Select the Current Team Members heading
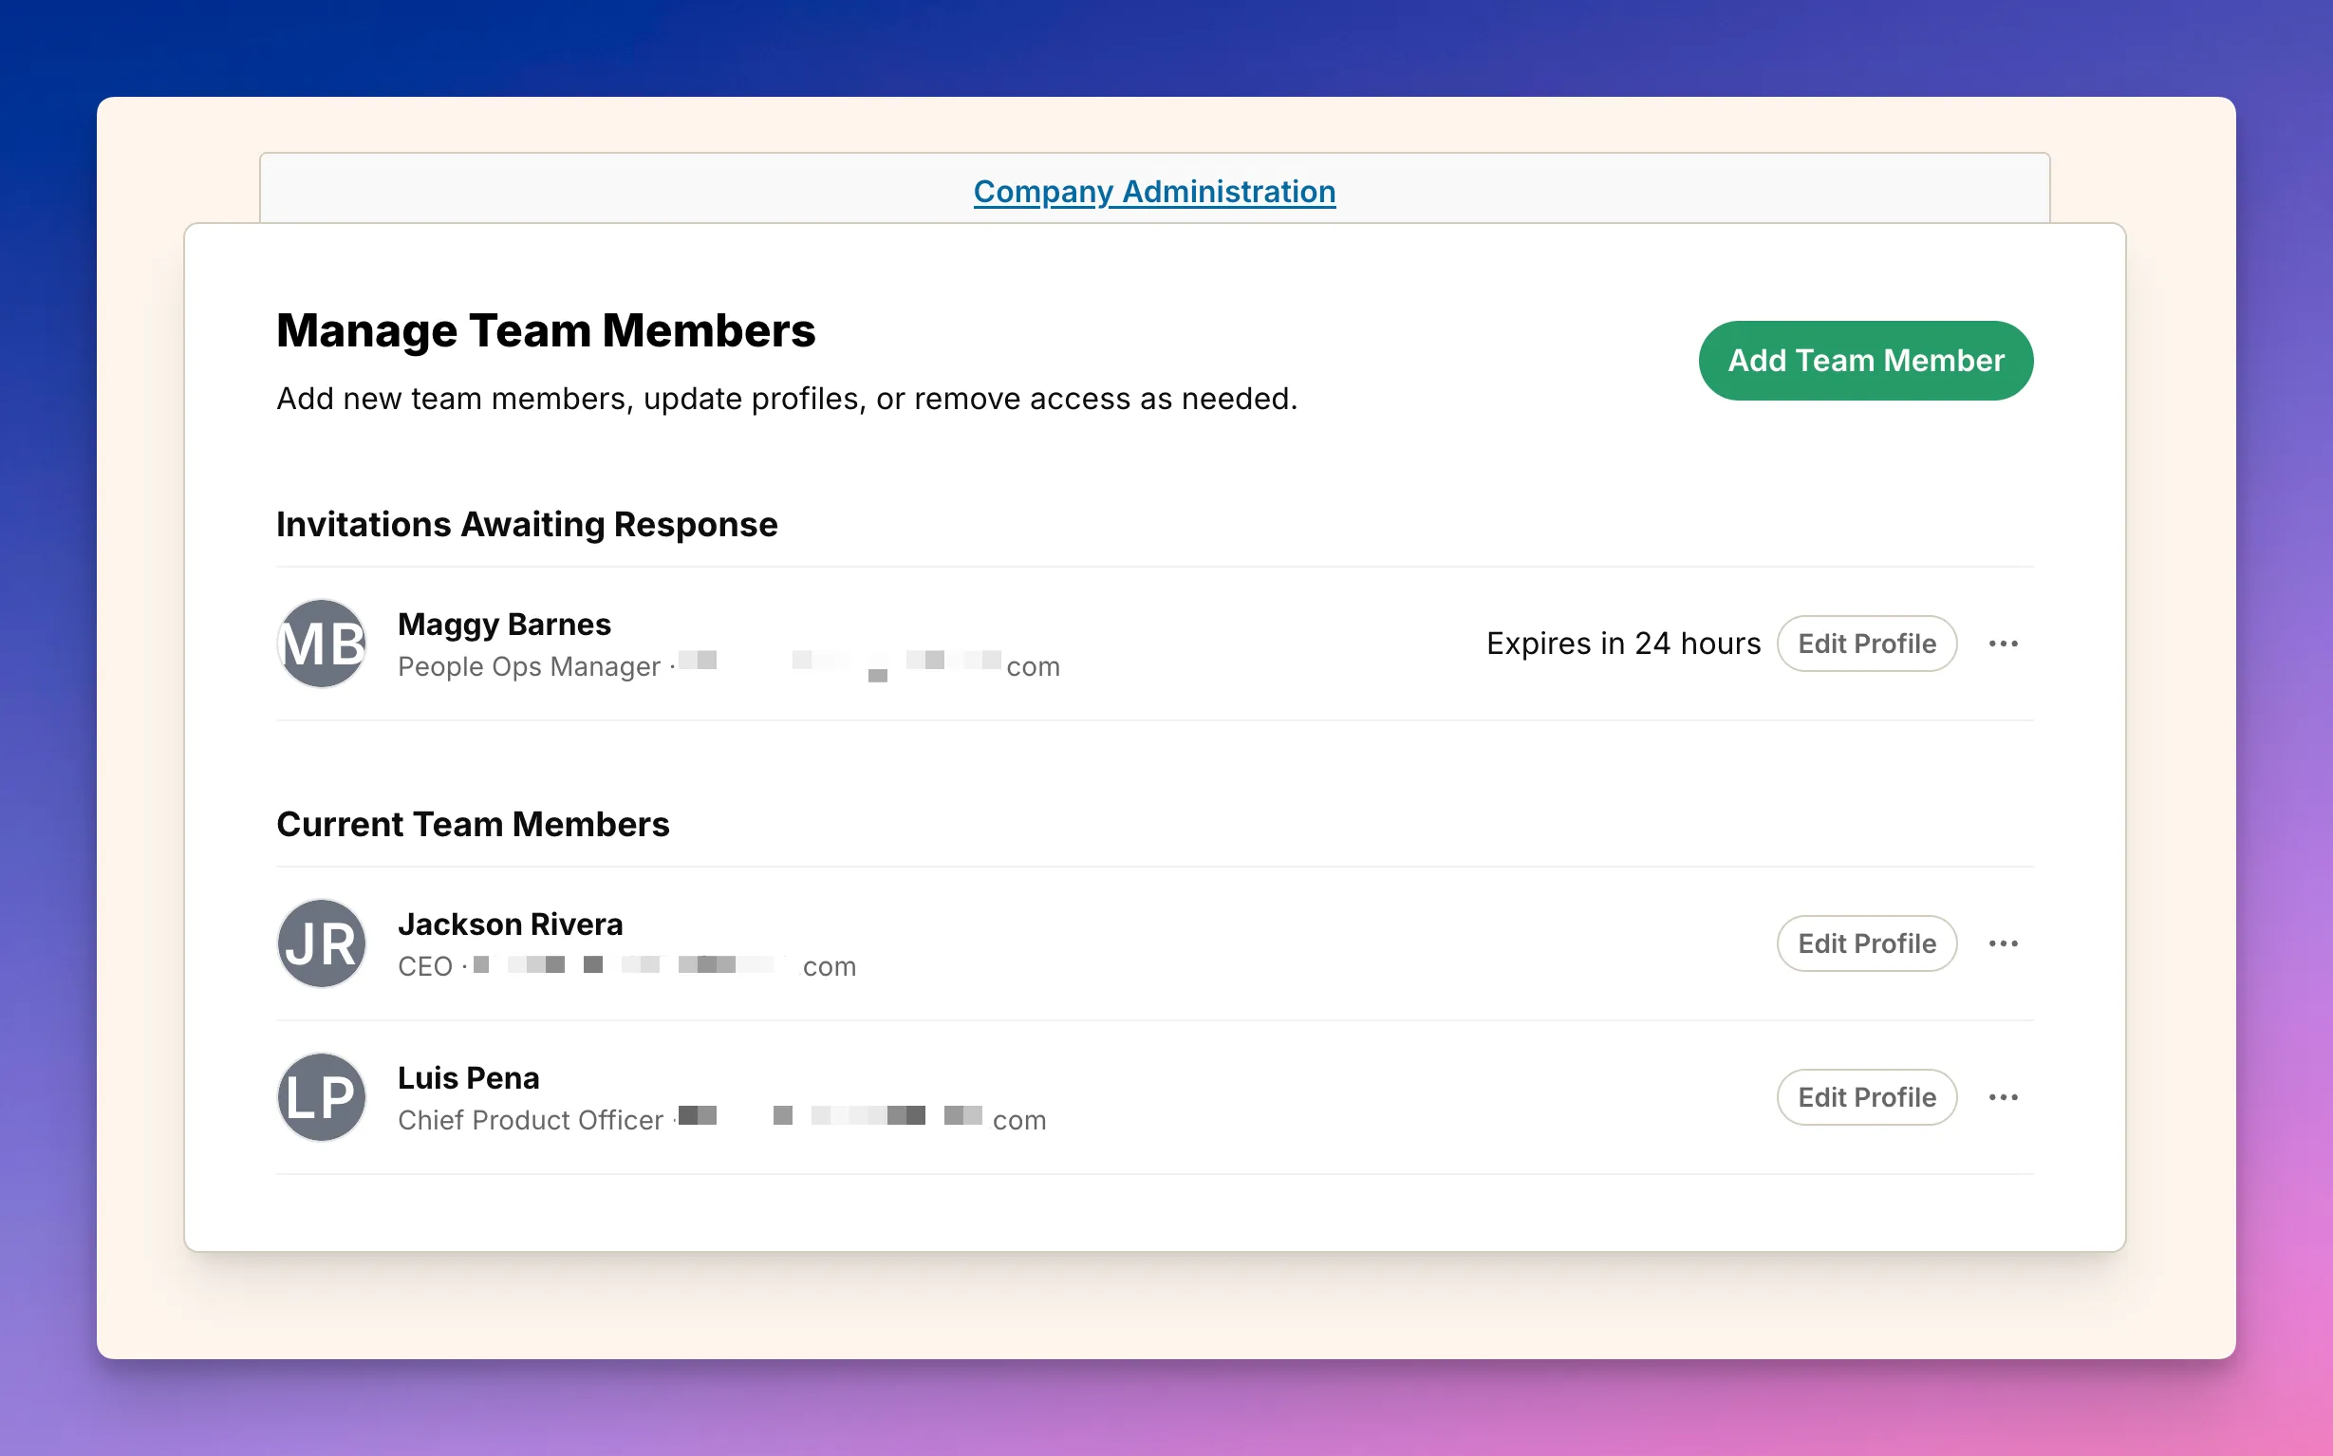2333x1456 pixels. pos(473,824)
